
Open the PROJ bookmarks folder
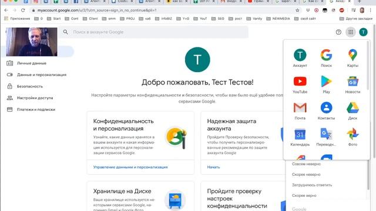pyautogui.click(x=127, y=18)
